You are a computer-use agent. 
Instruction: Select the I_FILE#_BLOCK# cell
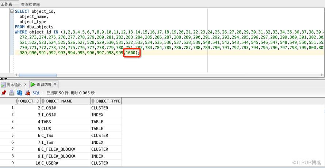pyautogui.click(x=65, y=156)
